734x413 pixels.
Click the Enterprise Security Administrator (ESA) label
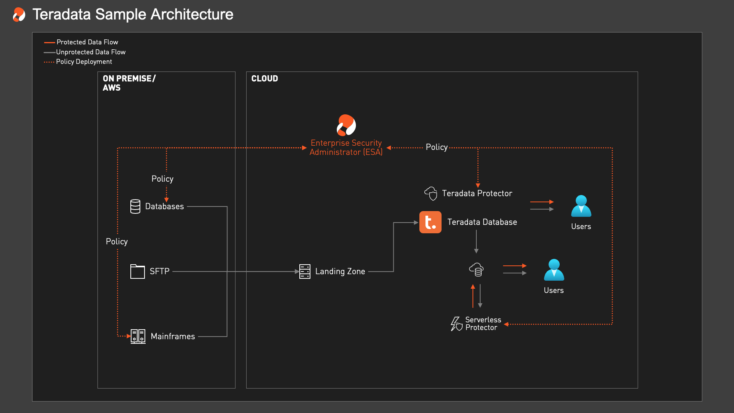(346, 148)
